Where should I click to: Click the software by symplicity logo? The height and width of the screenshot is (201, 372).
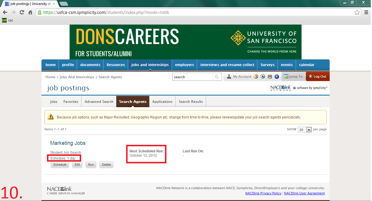pos(310,88)
